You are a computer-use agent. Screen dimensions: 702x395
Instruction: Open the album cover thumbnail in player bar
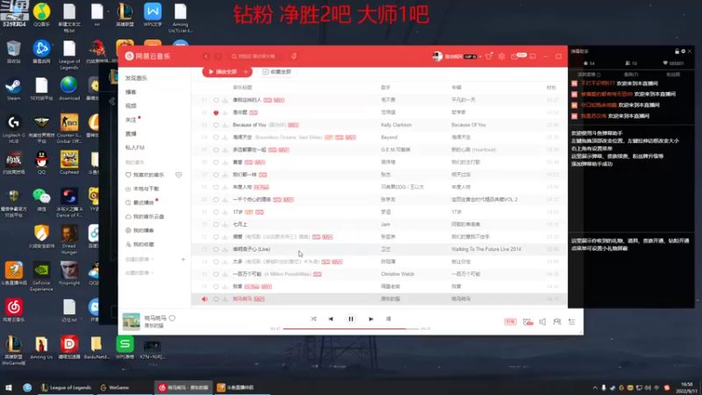coord(131,321)
